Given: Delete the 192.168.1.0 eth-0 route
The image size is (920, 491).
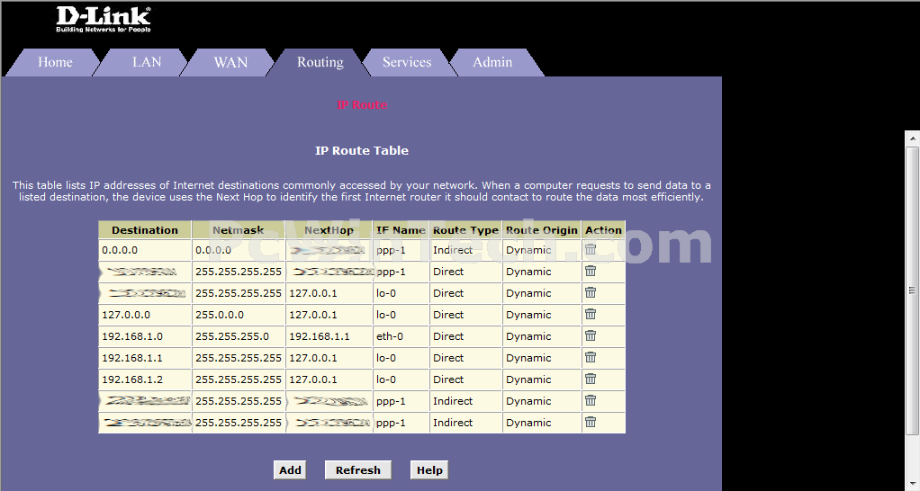Looking at the screenshot, I should (x=591, y=335).
